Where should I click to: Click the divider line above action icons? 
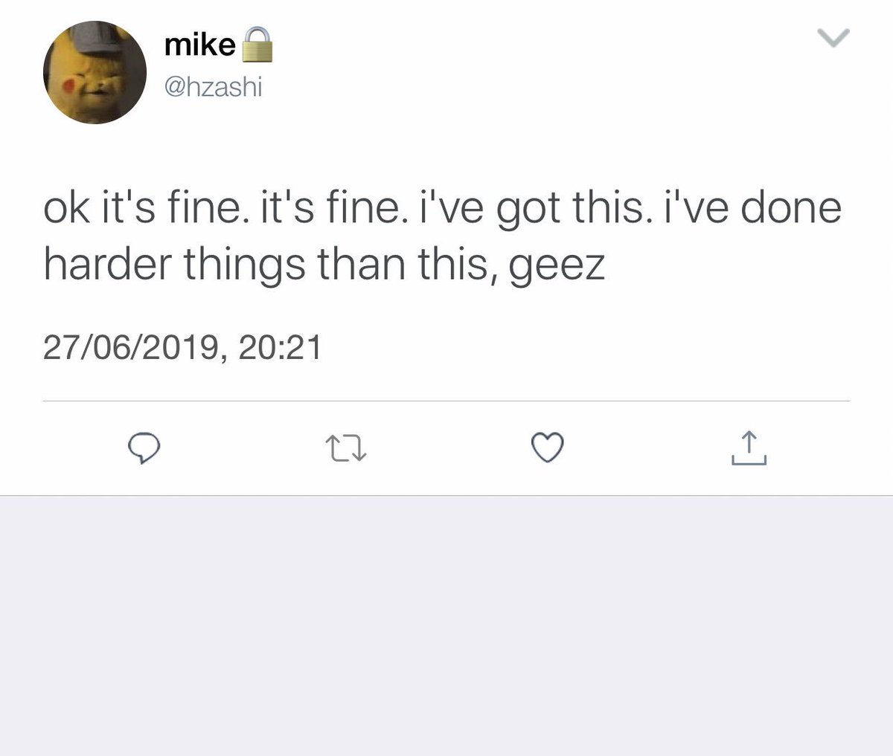pyautogui.click(x=446, y=401)
